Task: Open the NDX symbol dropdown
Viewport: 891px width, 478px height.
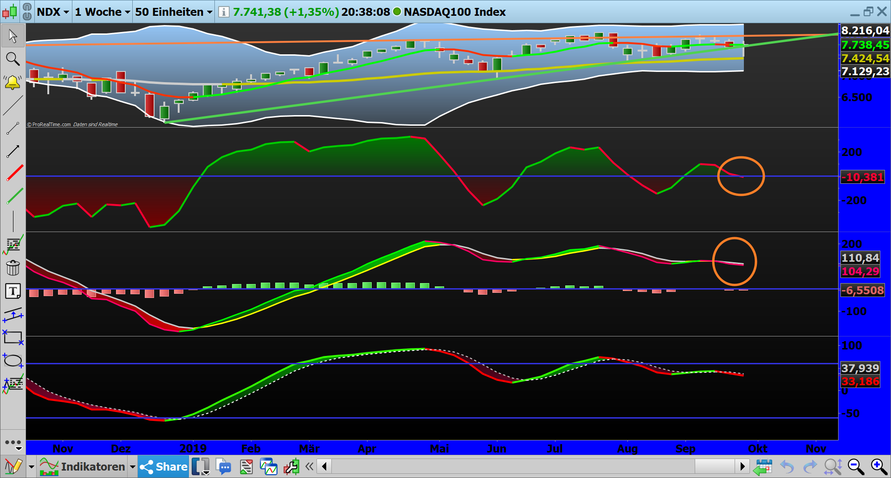Action: [52, 12]
